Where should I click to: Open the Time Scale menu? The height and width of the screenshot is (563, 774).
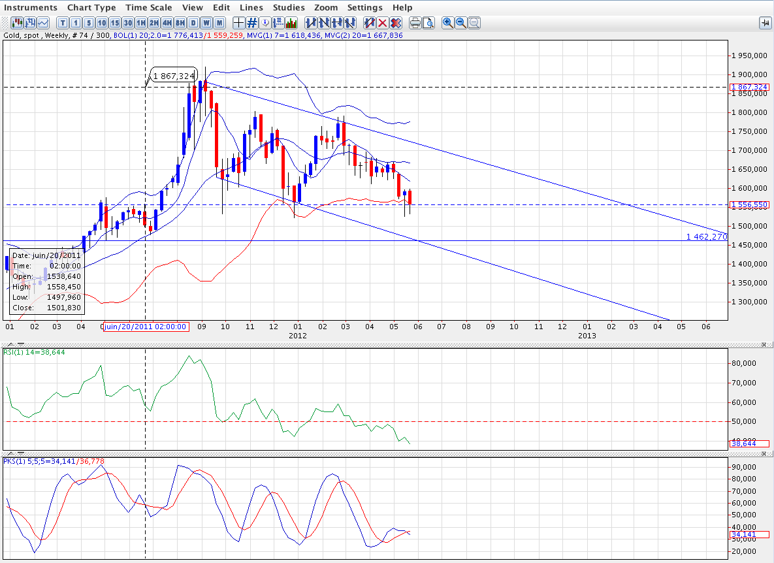pos(148,7)
